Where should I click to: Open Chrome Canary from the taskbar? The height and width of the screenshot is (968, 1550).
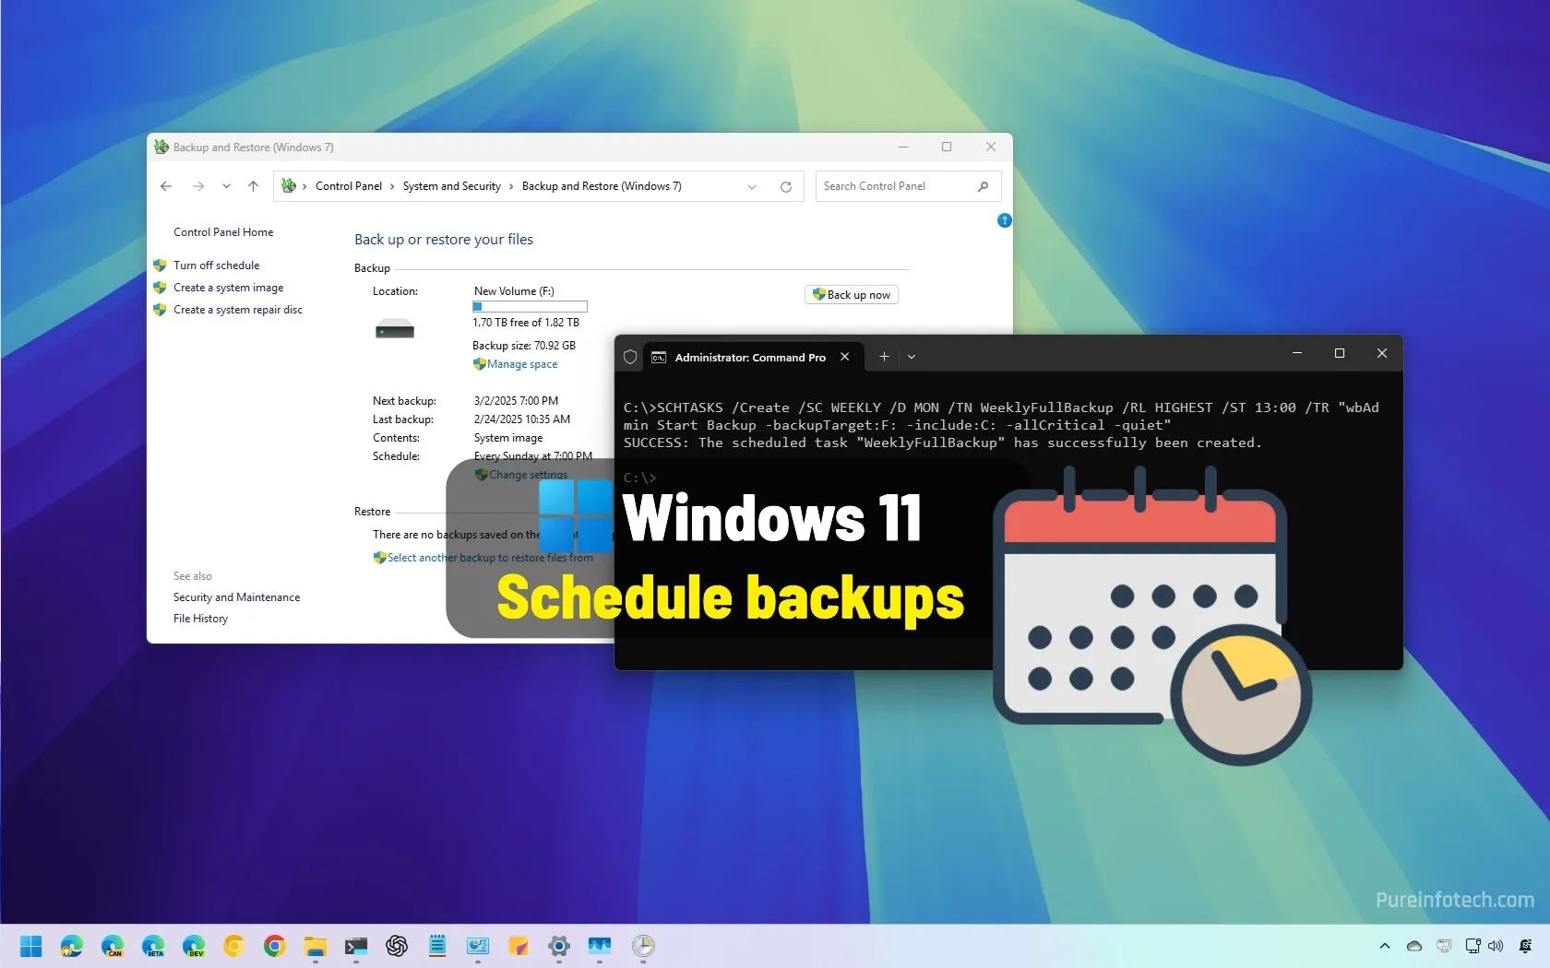click(233, 946)
